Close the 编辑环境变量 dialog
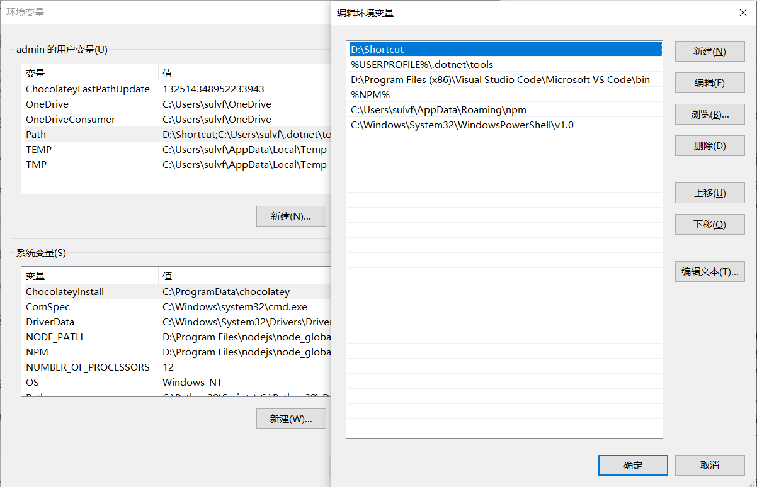This screenshot has height=487, width=757. (x=743, y=13)
